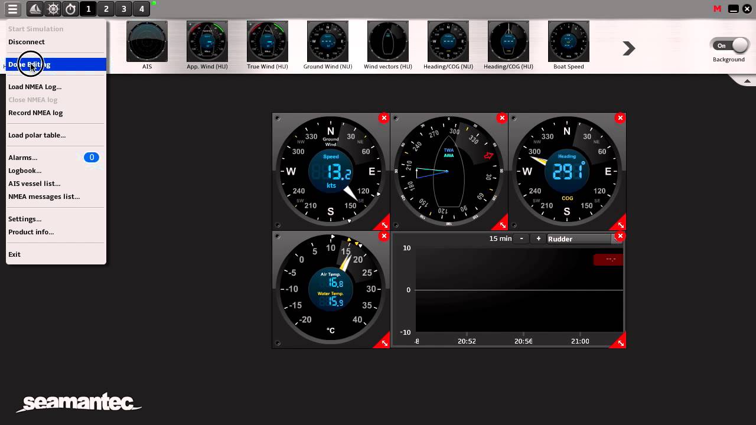
Task: Click the red rudder value readout box
Action: [608, 260]
